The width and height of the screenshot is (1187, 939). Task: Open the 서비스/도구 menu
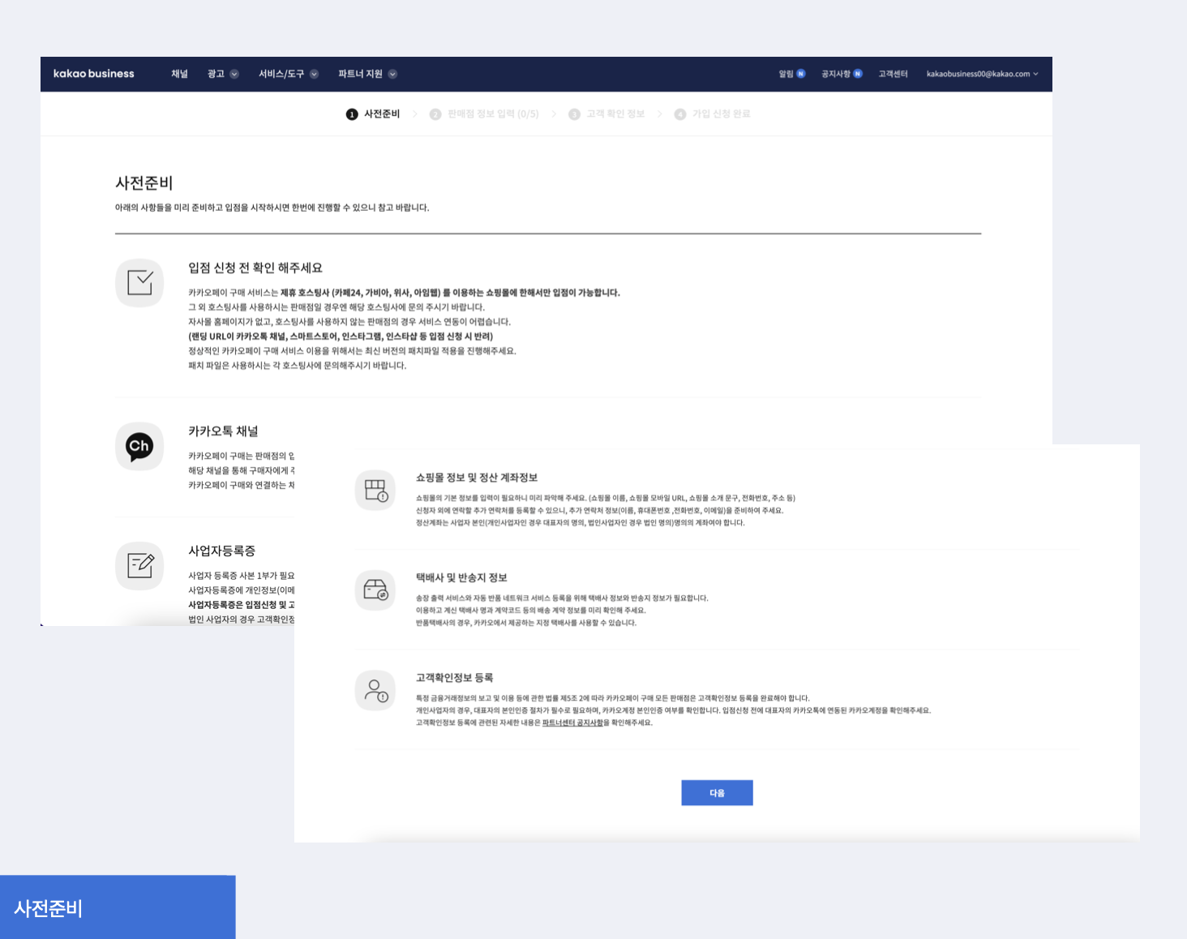[x=281, y=74]
